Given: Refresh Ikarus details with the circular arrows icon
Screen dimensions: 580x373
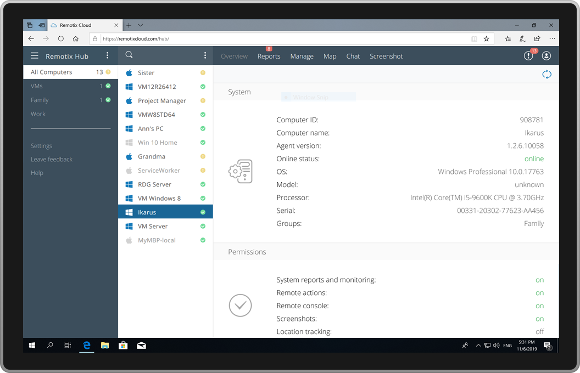Looking at the screenshot, I should click(546, 74).
